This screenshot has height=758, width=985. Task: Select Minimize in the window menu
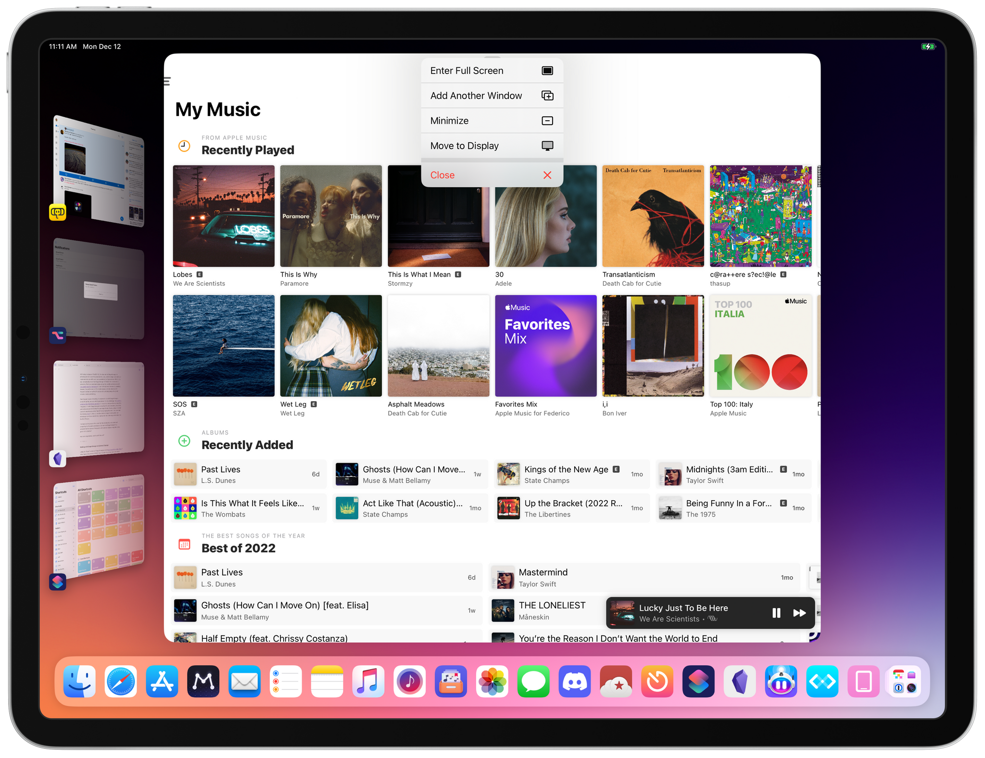pos(492,121)
